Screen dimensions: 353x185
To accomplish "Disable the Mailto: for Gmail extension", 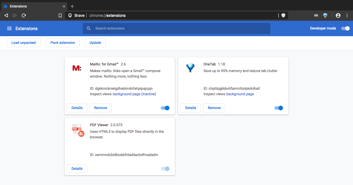I will (165, 108).
